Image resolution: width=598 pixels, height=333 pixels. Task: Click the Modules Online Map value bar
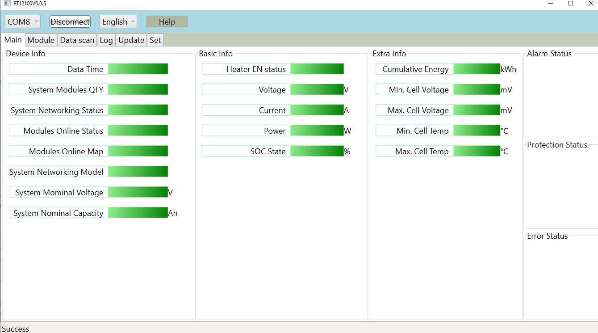point(138,151)
